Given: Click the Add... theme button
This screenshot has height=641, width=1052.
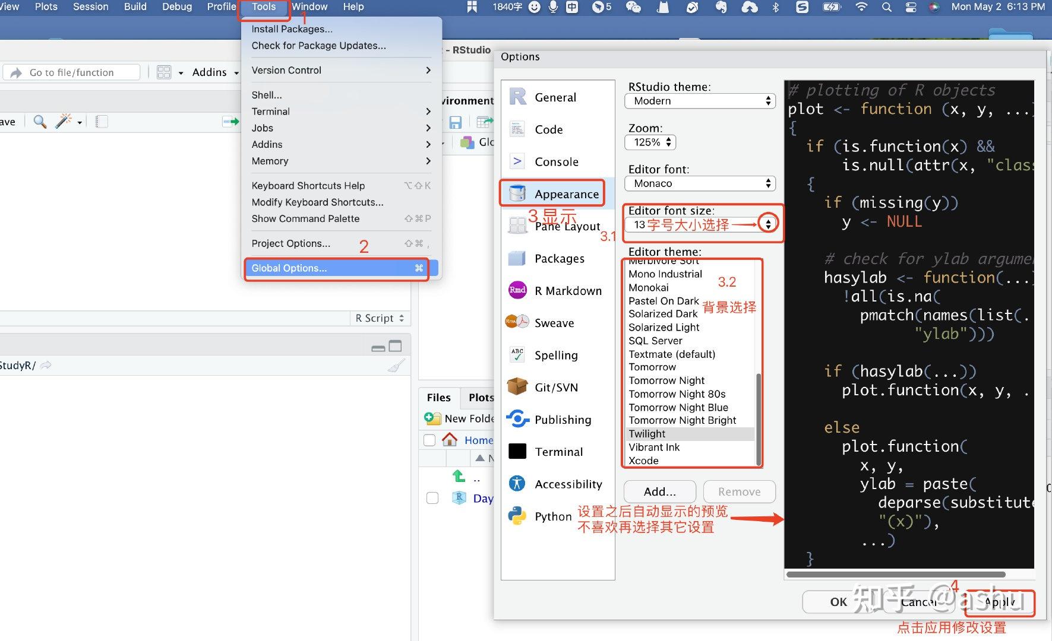Looking at the screenshot, I should [x=660, y=491].
